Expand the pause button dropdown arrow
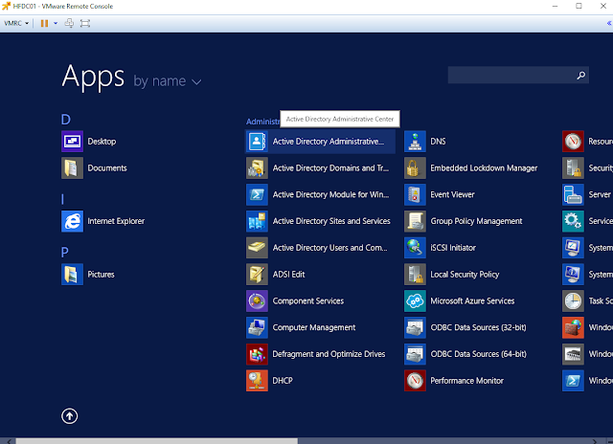Screen dimensions: 613x444 [56, 23]
